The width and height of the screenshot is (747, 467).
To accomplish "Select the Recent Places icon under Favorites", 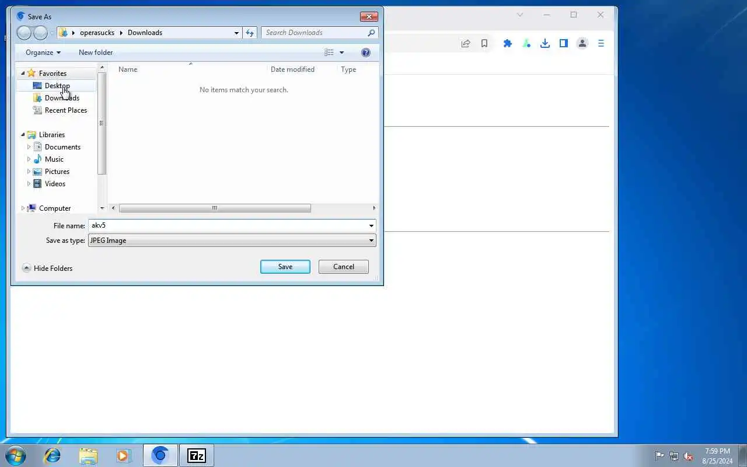I will click(x=37, y=110).
